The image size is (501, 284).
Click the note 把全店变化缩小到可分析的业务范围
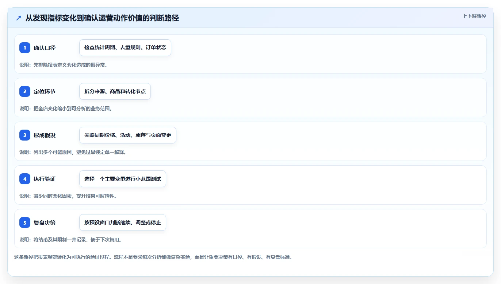pos(66,109)
